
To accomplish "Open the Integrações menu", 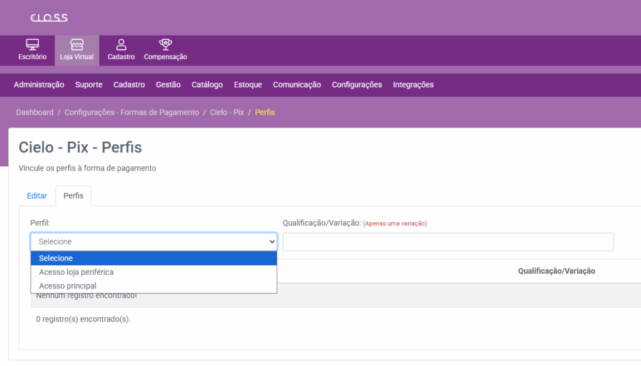I will (x=413, y=85).
